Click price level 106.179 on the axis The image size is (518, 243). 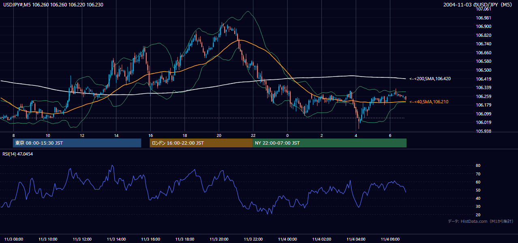pos(484,105)
